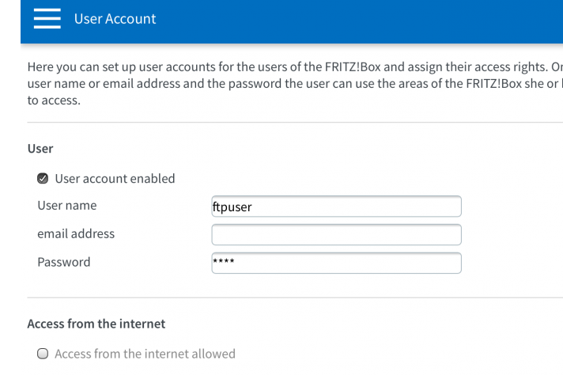The width and height of the screenshot is (563, 375).
Task: Select the "User" section heading
Action: pyautogui.click(x=40, y=148)
